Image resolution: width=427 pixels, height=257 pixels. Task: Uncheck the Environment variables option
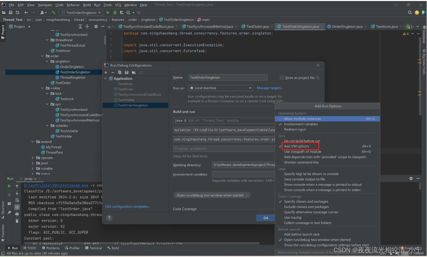[x=301, y=124]
